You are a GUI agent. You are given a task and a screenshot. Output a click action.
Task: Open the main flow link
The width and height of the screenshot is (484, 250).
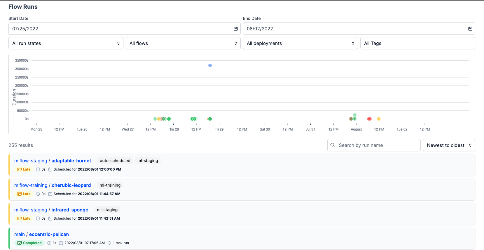20,234
